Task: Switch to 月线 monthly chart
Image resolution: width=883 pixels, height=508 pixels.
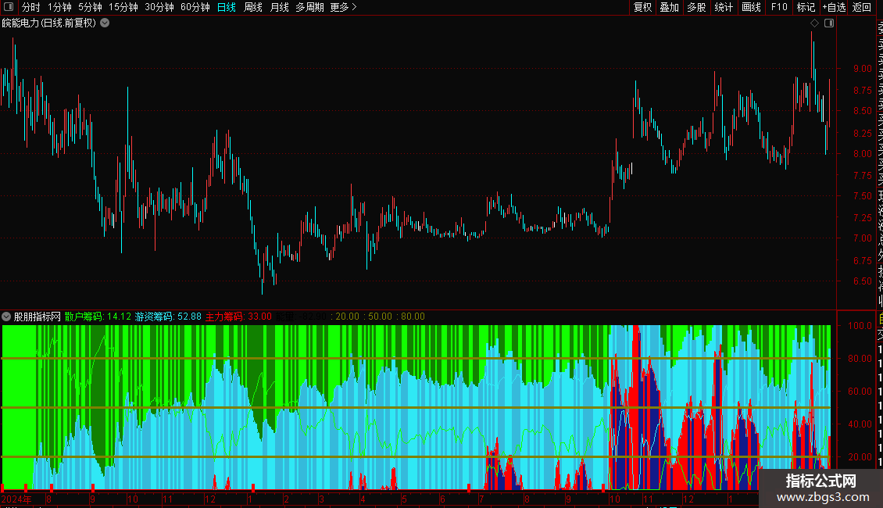Action: click(280, 7)
